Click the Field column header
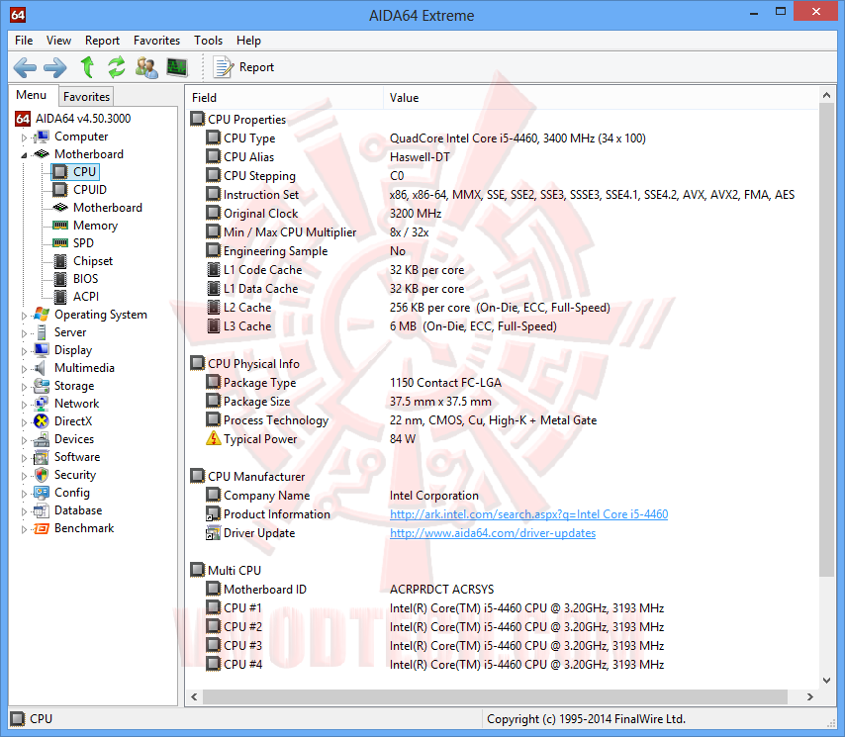 point(285,98)
